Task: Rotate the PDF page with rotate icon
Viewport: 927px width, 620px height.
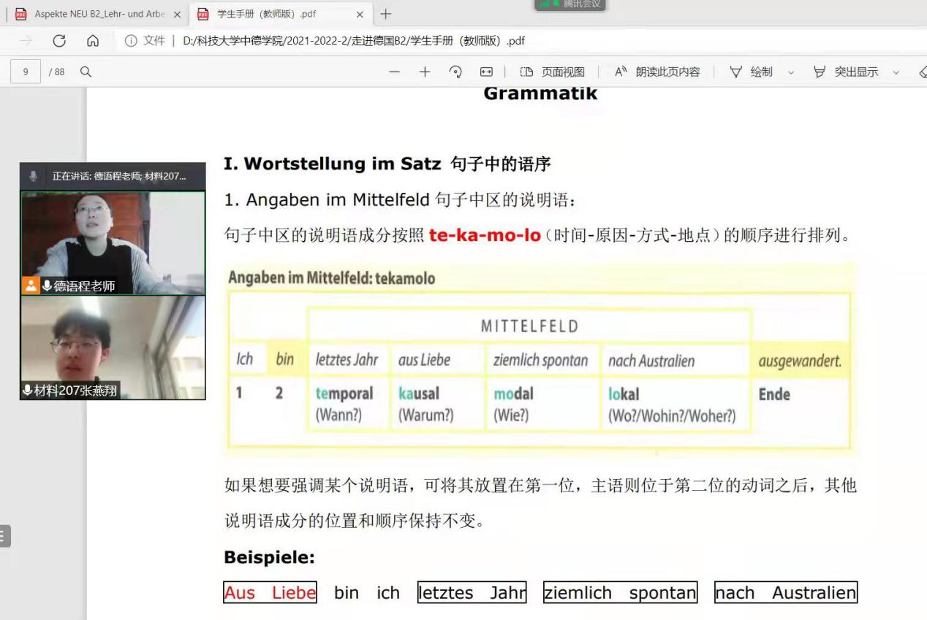Action: [x=455, y=72]
